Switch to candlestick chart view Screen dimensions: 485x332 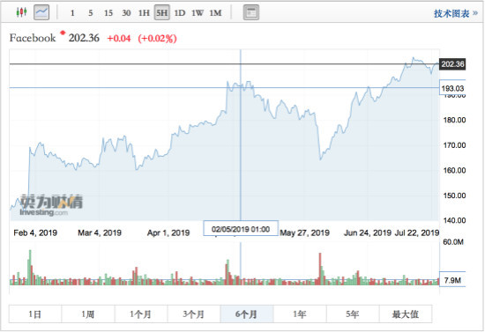point(21,12)
